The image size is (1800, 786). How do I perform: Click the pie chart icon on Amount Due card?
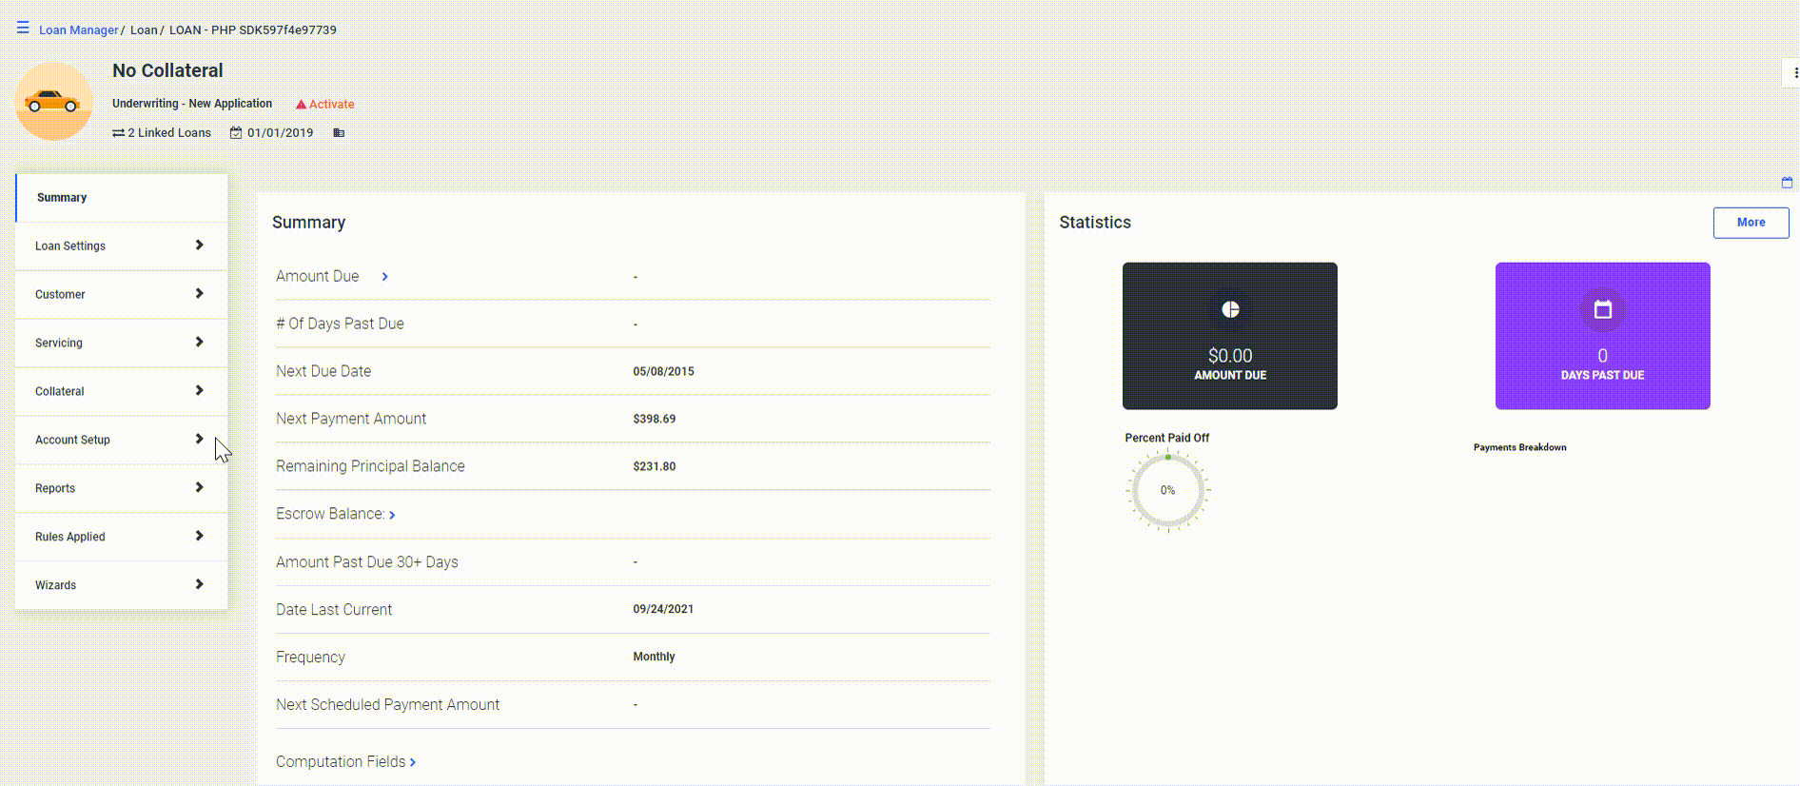click(x=1230, y=309)
